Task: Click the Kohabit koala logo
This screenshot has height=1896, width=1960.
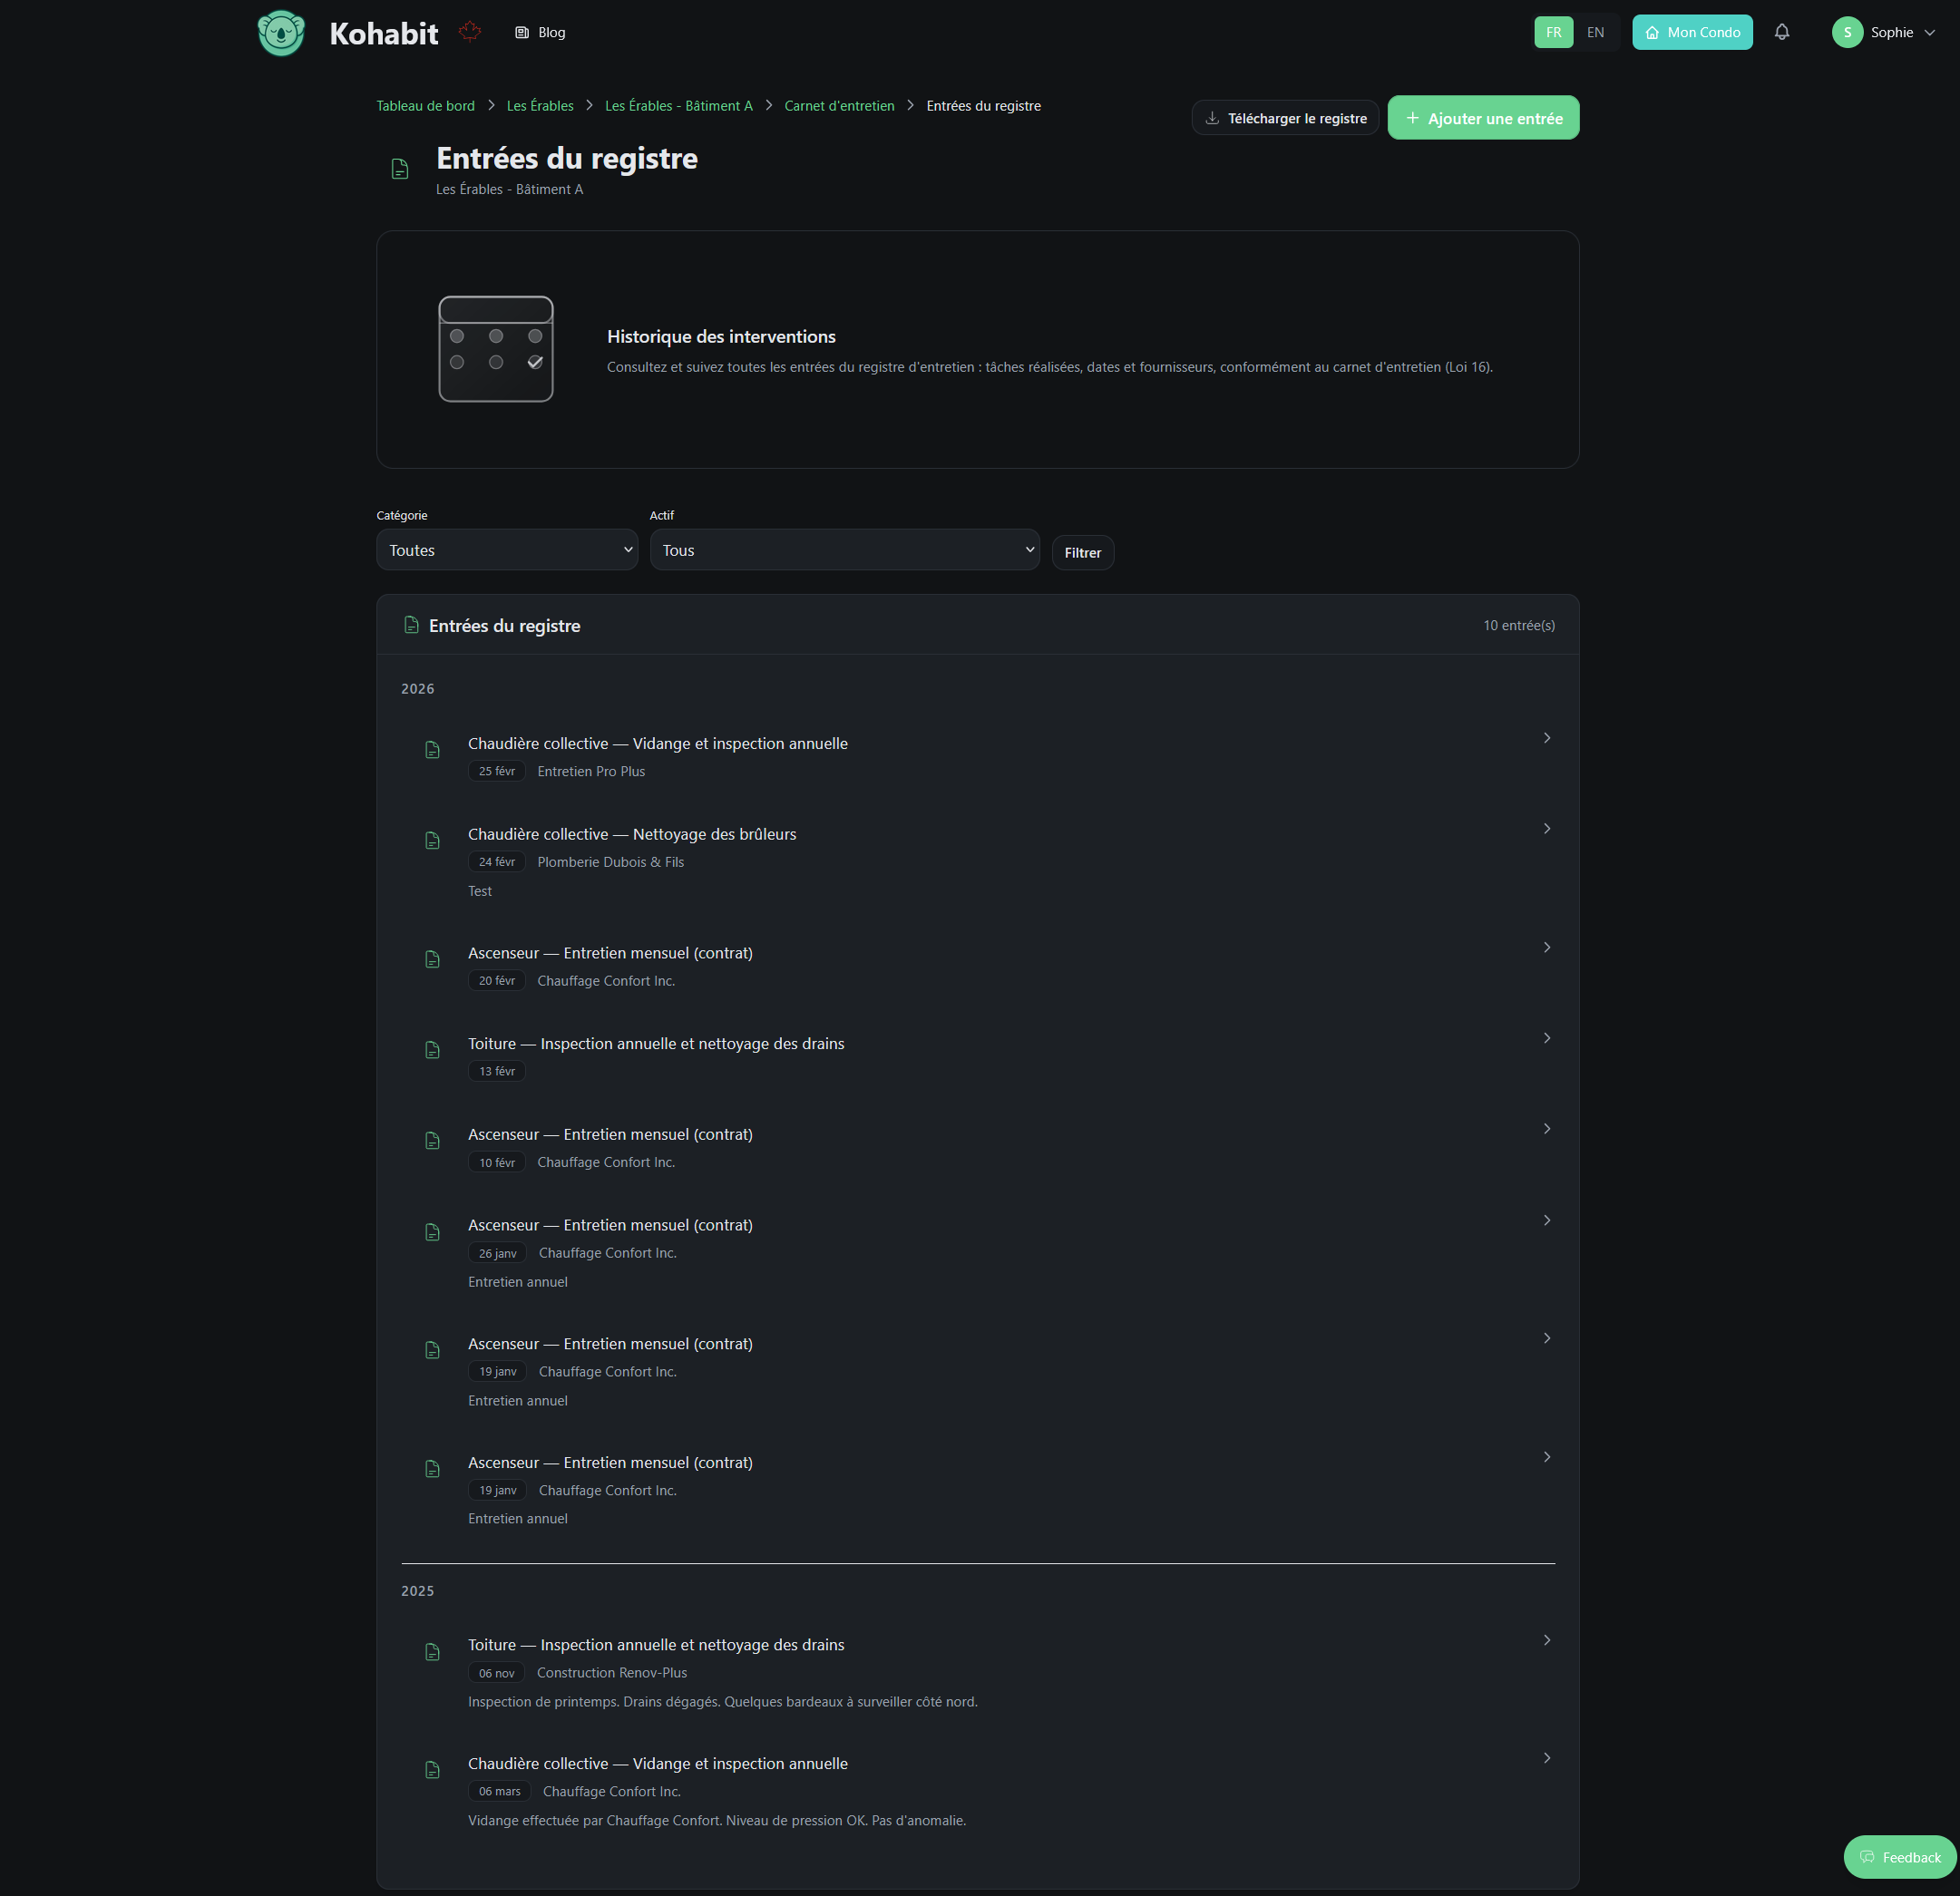Action: tap(280, 32)
